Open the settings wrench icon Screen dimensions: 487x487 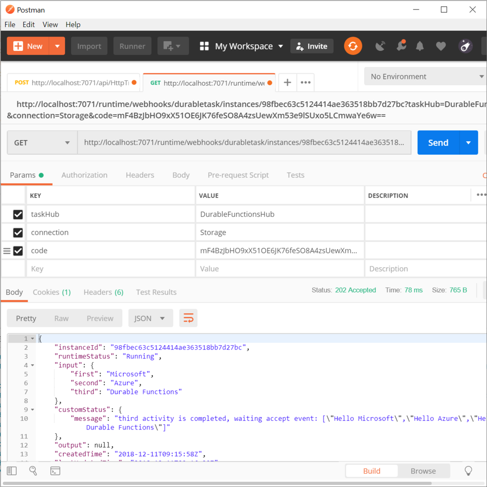point(401,46)
